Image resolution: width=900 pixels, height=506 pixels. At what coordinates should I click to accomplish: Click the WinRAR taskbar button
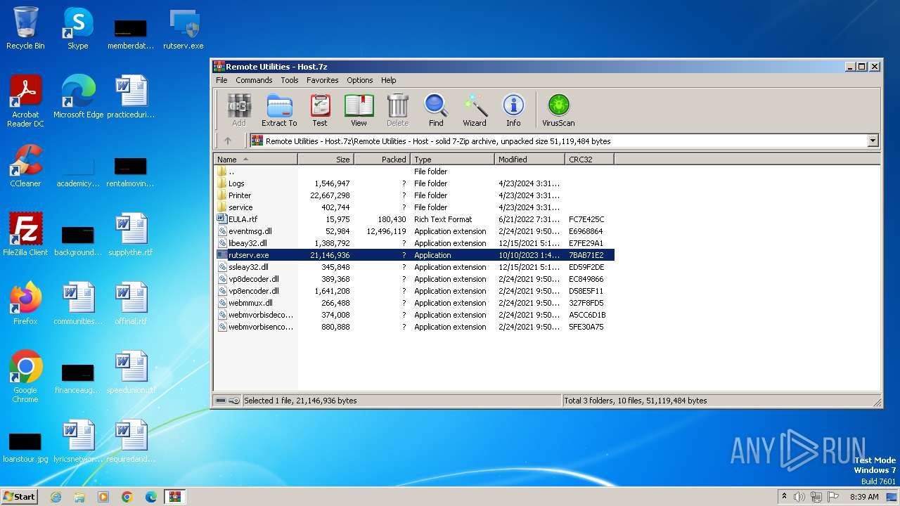coord(174,497)
